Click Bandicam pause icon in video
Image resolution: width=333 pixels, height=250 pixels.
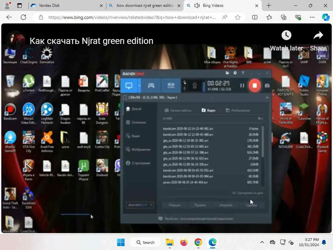(x=242, y=86)
